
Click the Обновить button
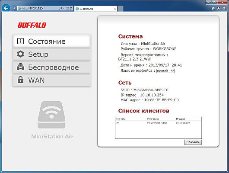tap(193, 142)
